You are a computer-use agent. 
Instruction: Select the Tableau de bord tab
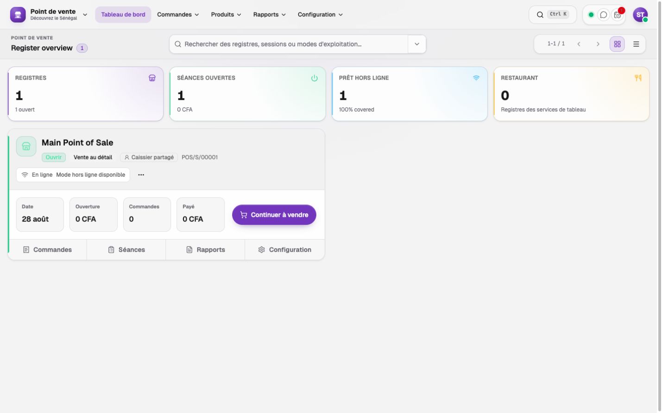pyautogui.click(x=123, y=14)
